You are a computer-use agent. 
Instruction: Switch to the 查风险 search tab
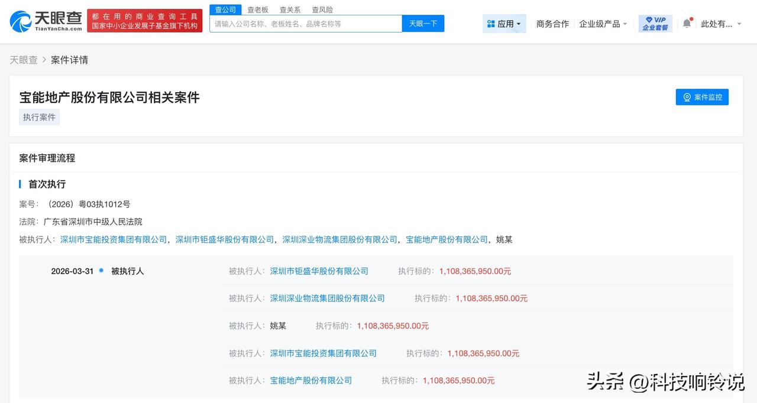coord(322,9)
